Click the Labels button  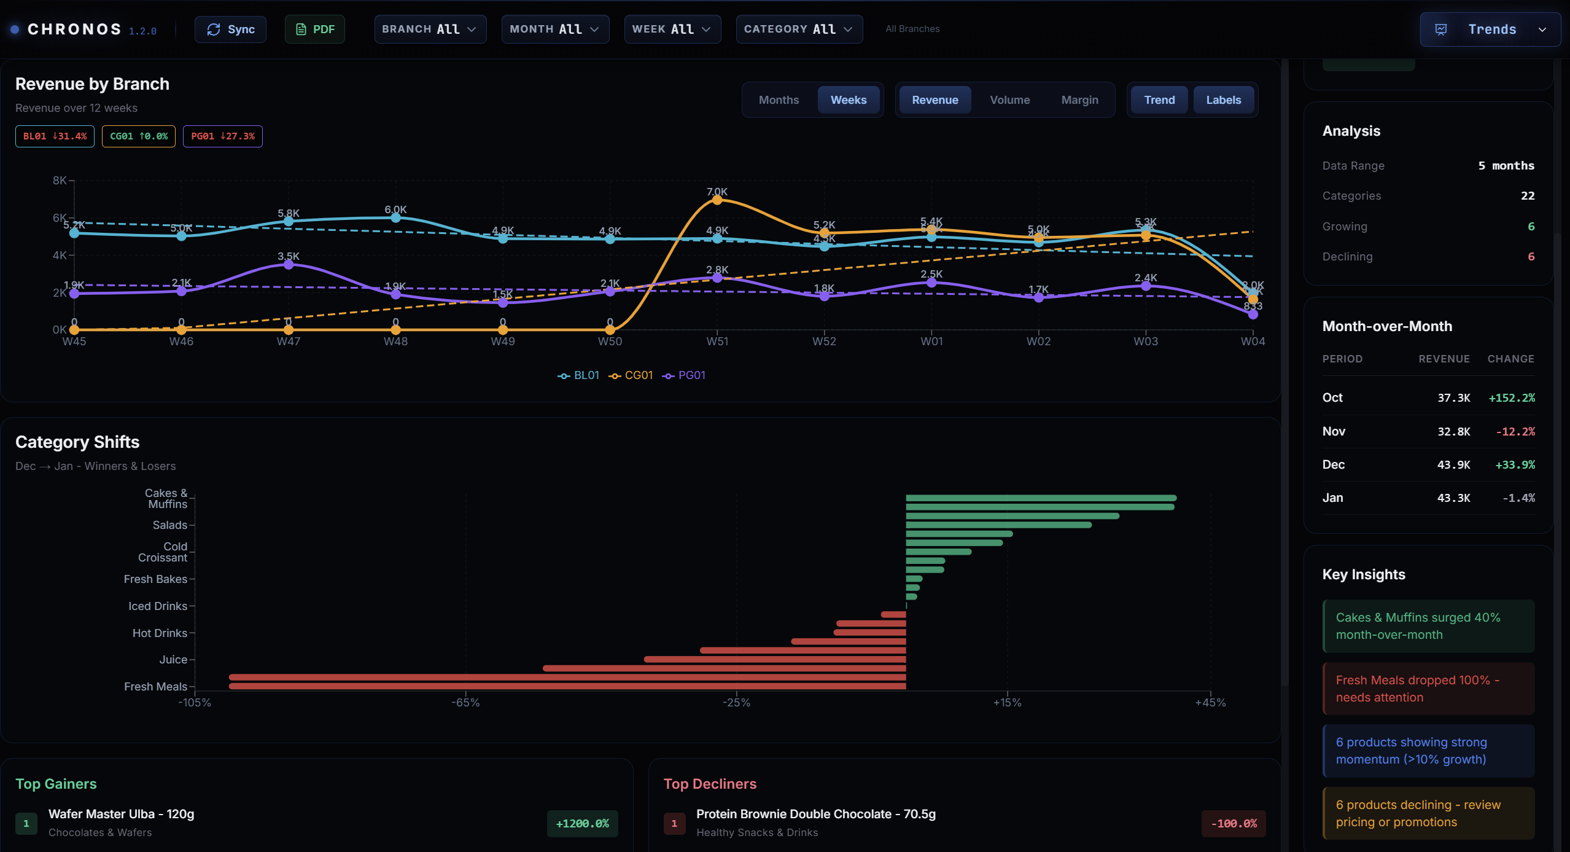[x=1222, y=100]
